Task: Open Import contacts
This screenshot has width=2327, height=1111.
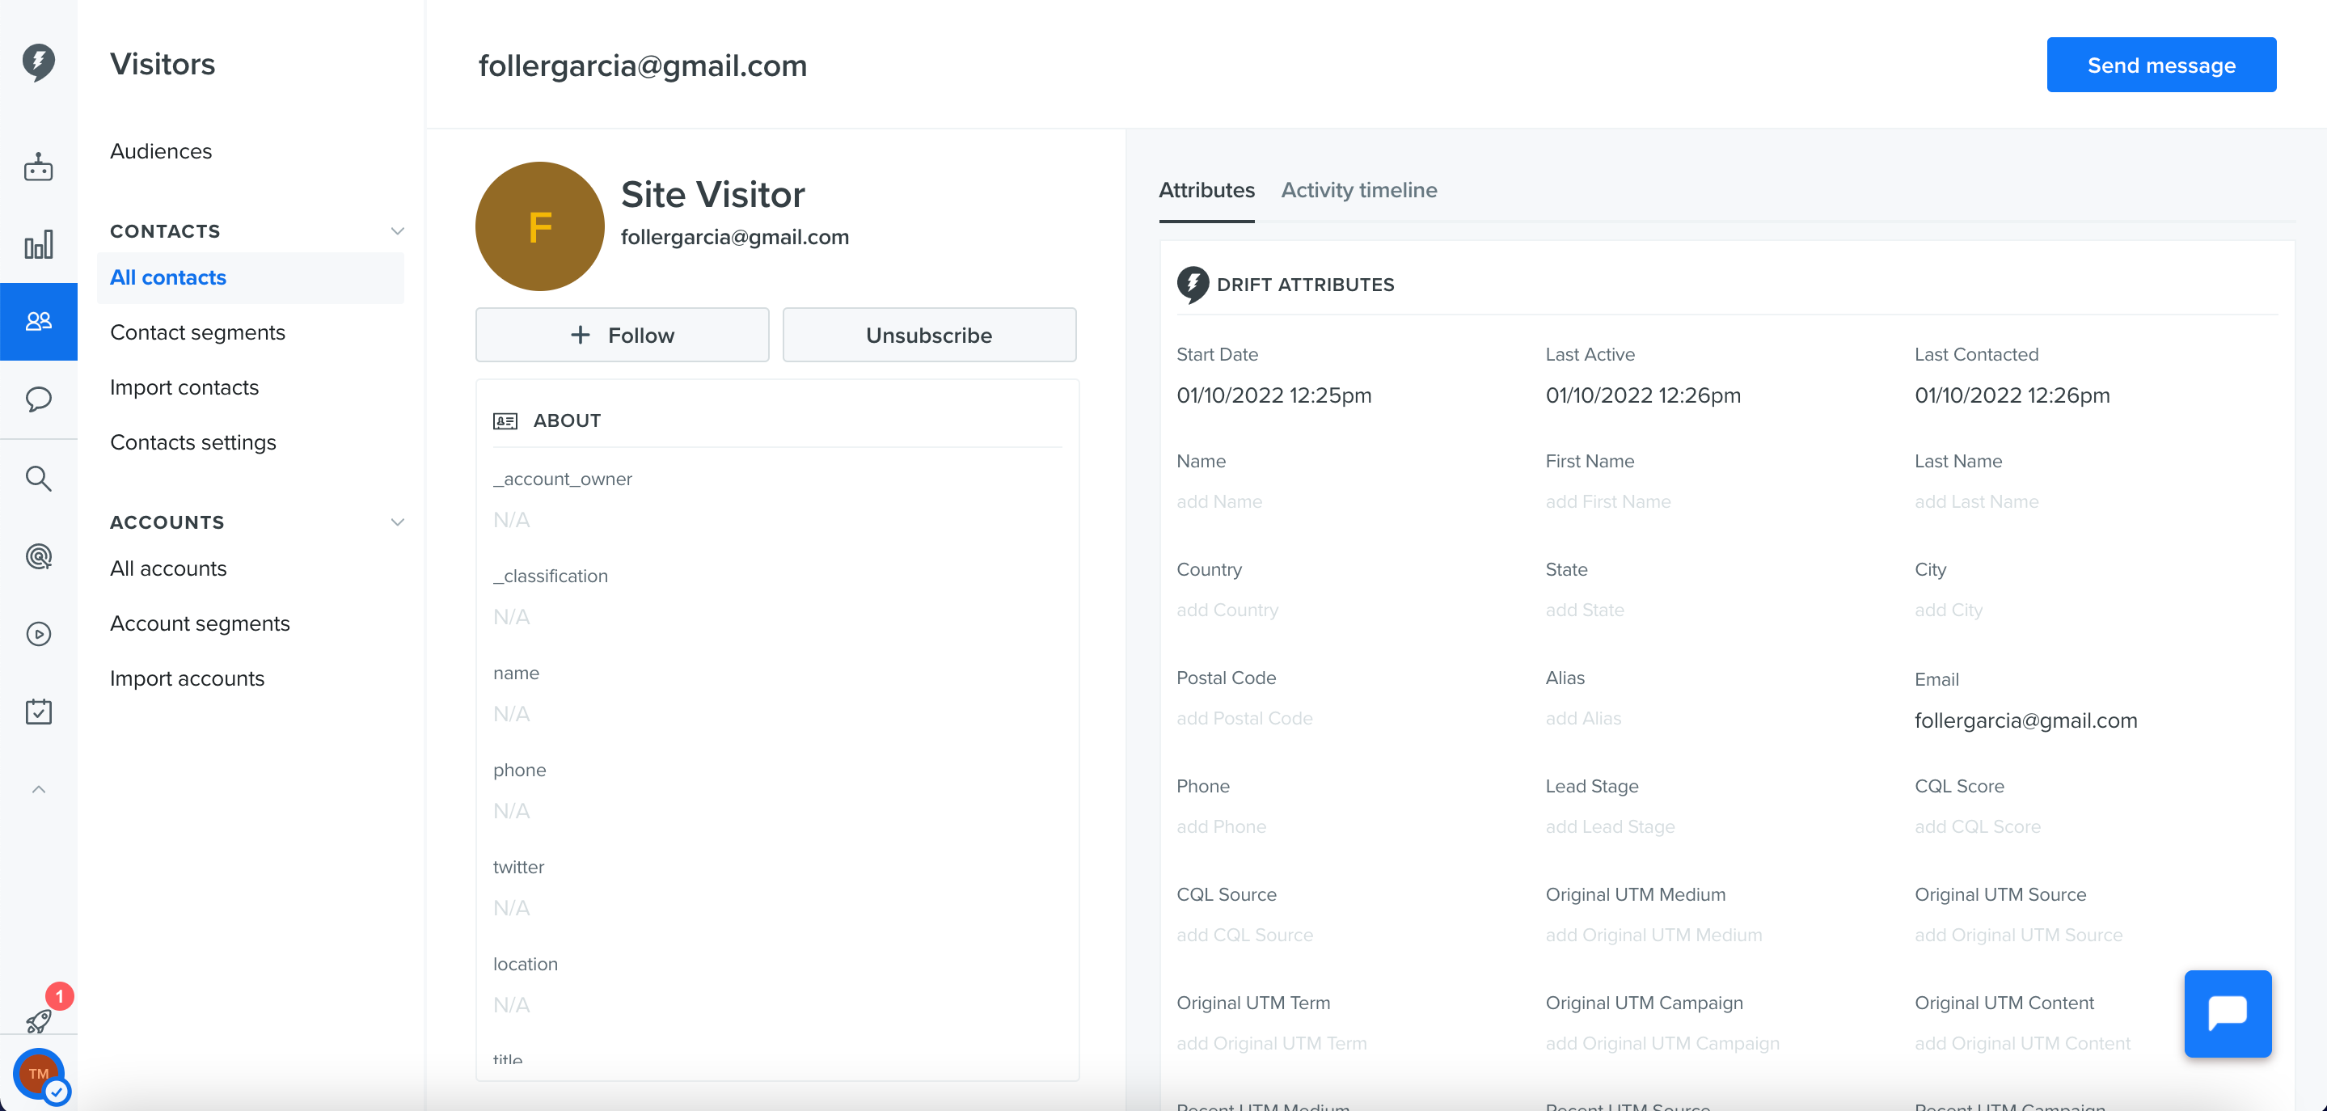Action: coord(184,387)
